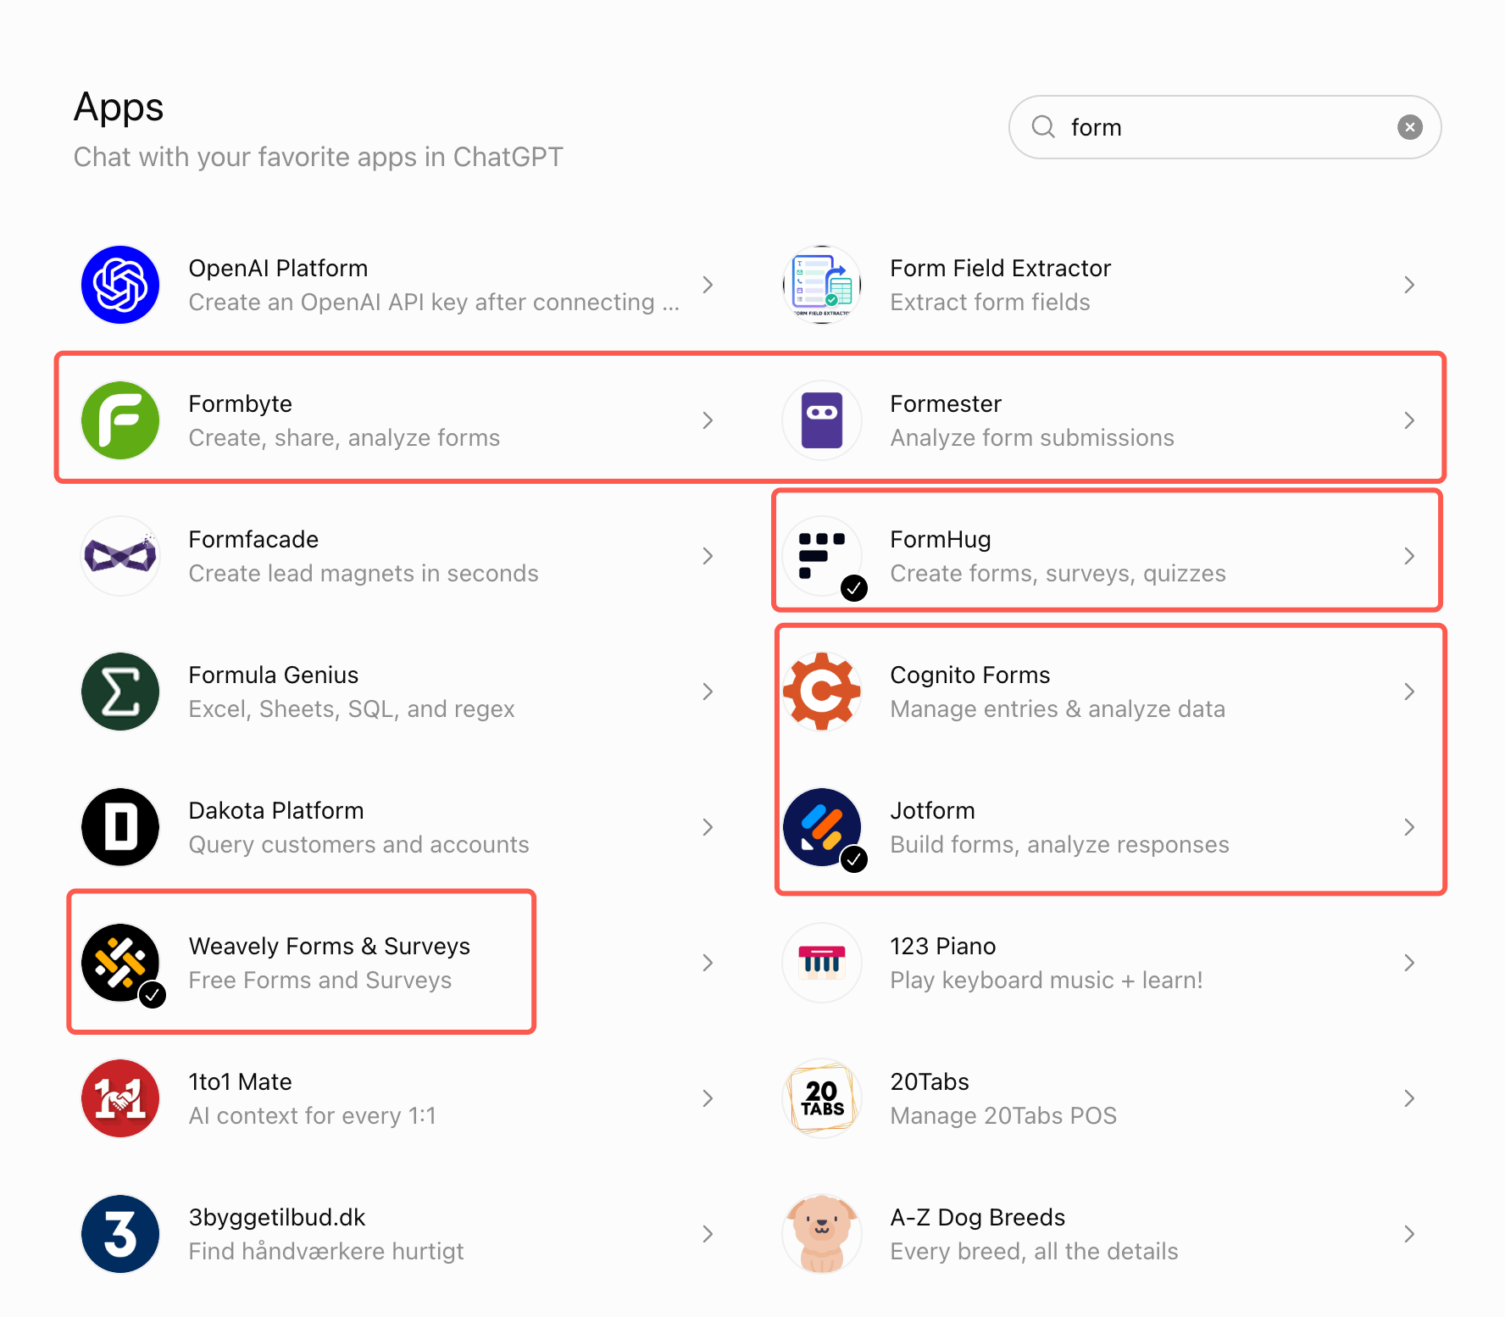Viewport: 1505px width, 1317px height.
Task: Open the red 1to1 Mate icon
Action: tap(120, 1098)
